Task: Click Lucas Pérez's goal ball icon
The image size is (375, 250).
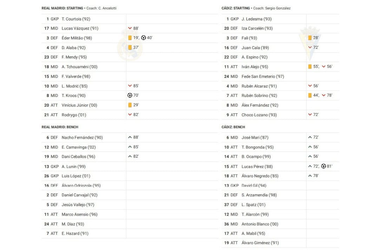Action: click(x=323, y=166)
